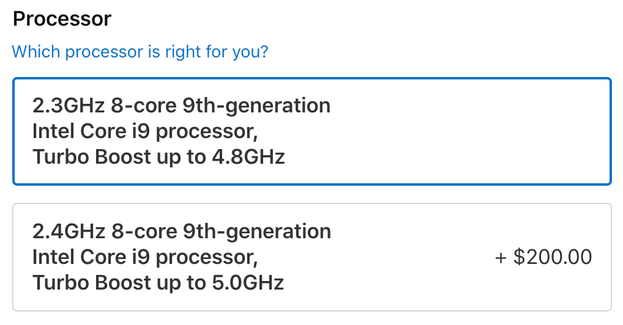Click the word "processor" in the help link
This screenshot has height=325, width=623.
103,51
